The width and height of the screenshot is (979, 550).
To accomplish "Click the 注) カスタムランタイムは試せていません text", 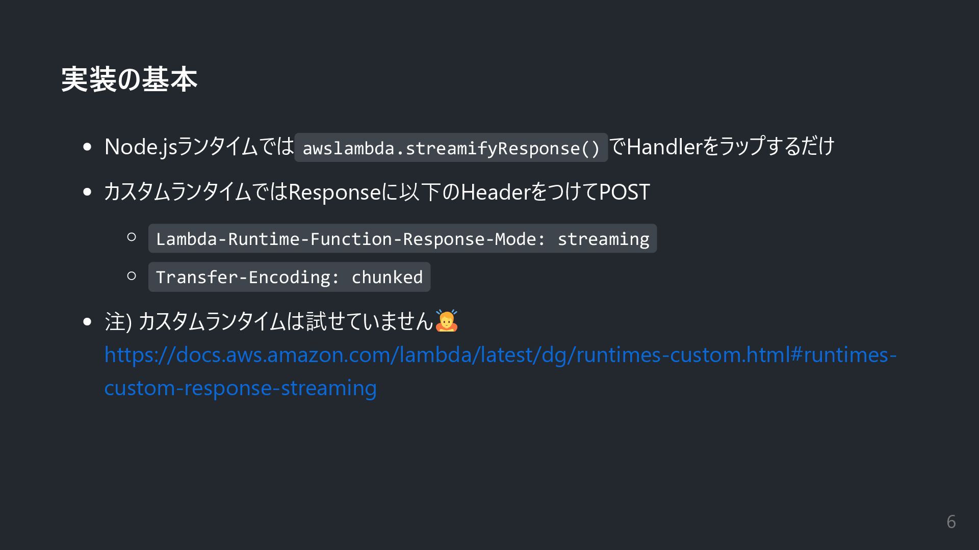I will click(x=269, y=321).
